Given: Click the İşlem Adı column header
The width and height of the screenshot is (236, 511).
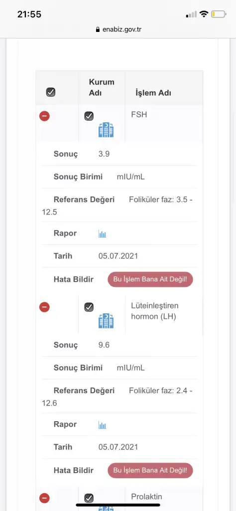Looking at the screenshot, I should (153, 93).
